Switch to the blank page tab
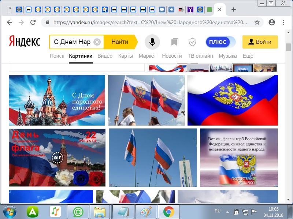 (10, 9)
